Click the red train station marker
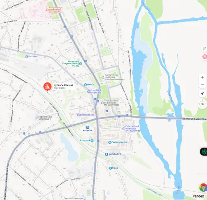The height and width of the screenshot is (200, 207). pos(48,87)
